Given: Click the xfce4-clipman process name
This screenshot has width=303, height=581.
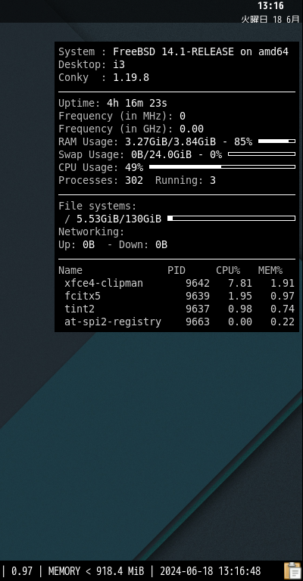Looking at the screenshot, I should [104, 284].
